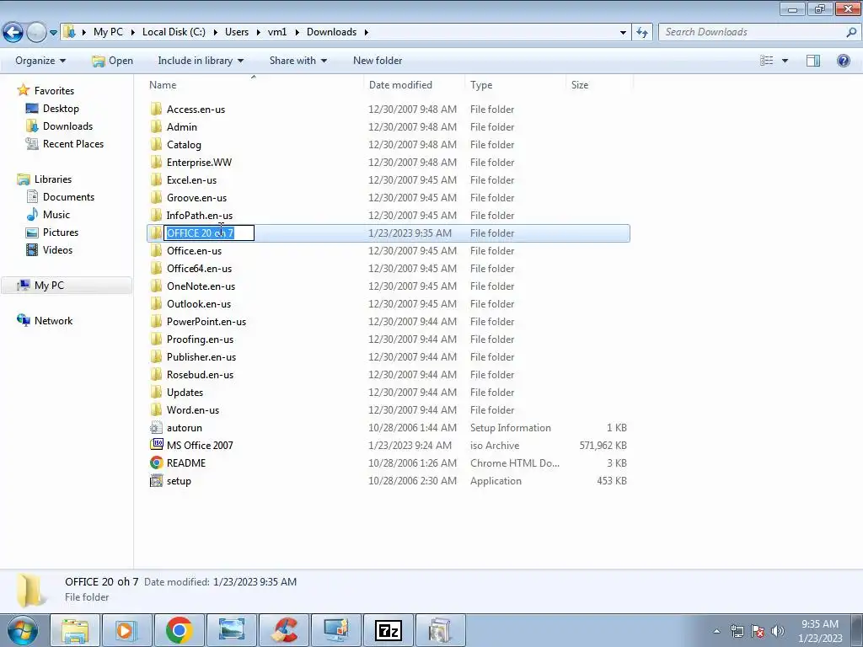Go back with the Back arrow button
This screenshot has height=647, width=863.
click(x=13, y=33)
